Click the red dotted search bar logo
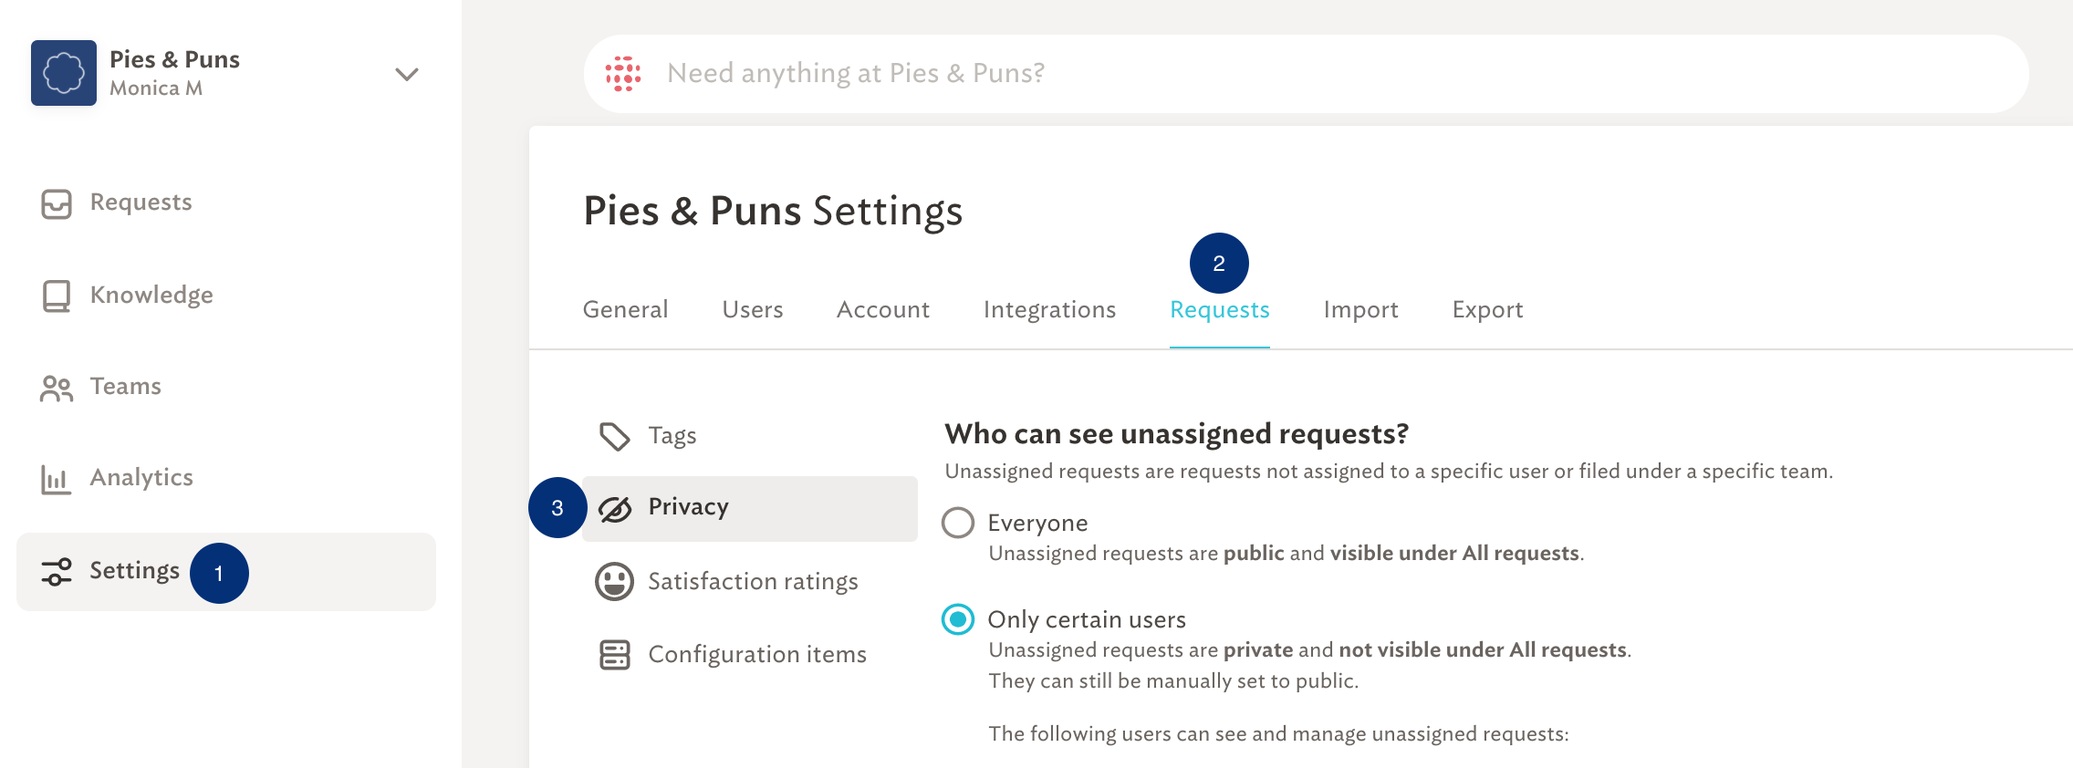 (x=624, y=74)
